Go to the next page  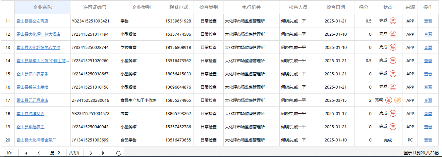pos(91,153)
